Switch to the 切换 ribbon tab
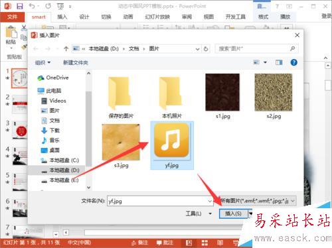 point(106,17)
